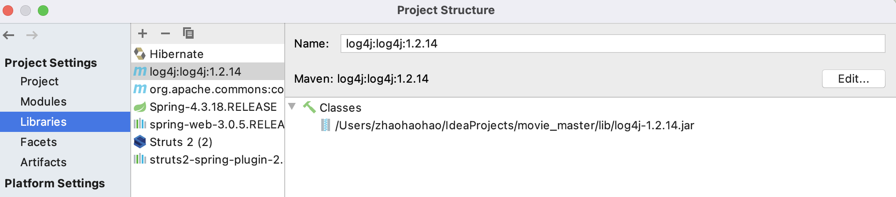The image size is (896, 197).
Task: Go back using the left arrow
Action: pos(9,35)
